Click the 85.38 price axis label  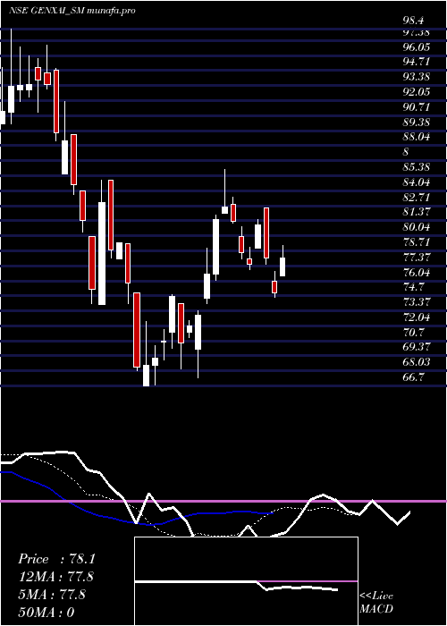point(417,167)
